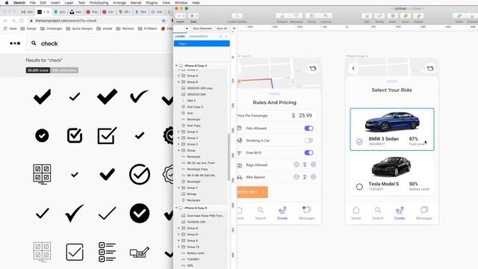This screenshot has width=478, height=269.
Task: Click the Chrome reload button
Action: [x=22, y=21]
